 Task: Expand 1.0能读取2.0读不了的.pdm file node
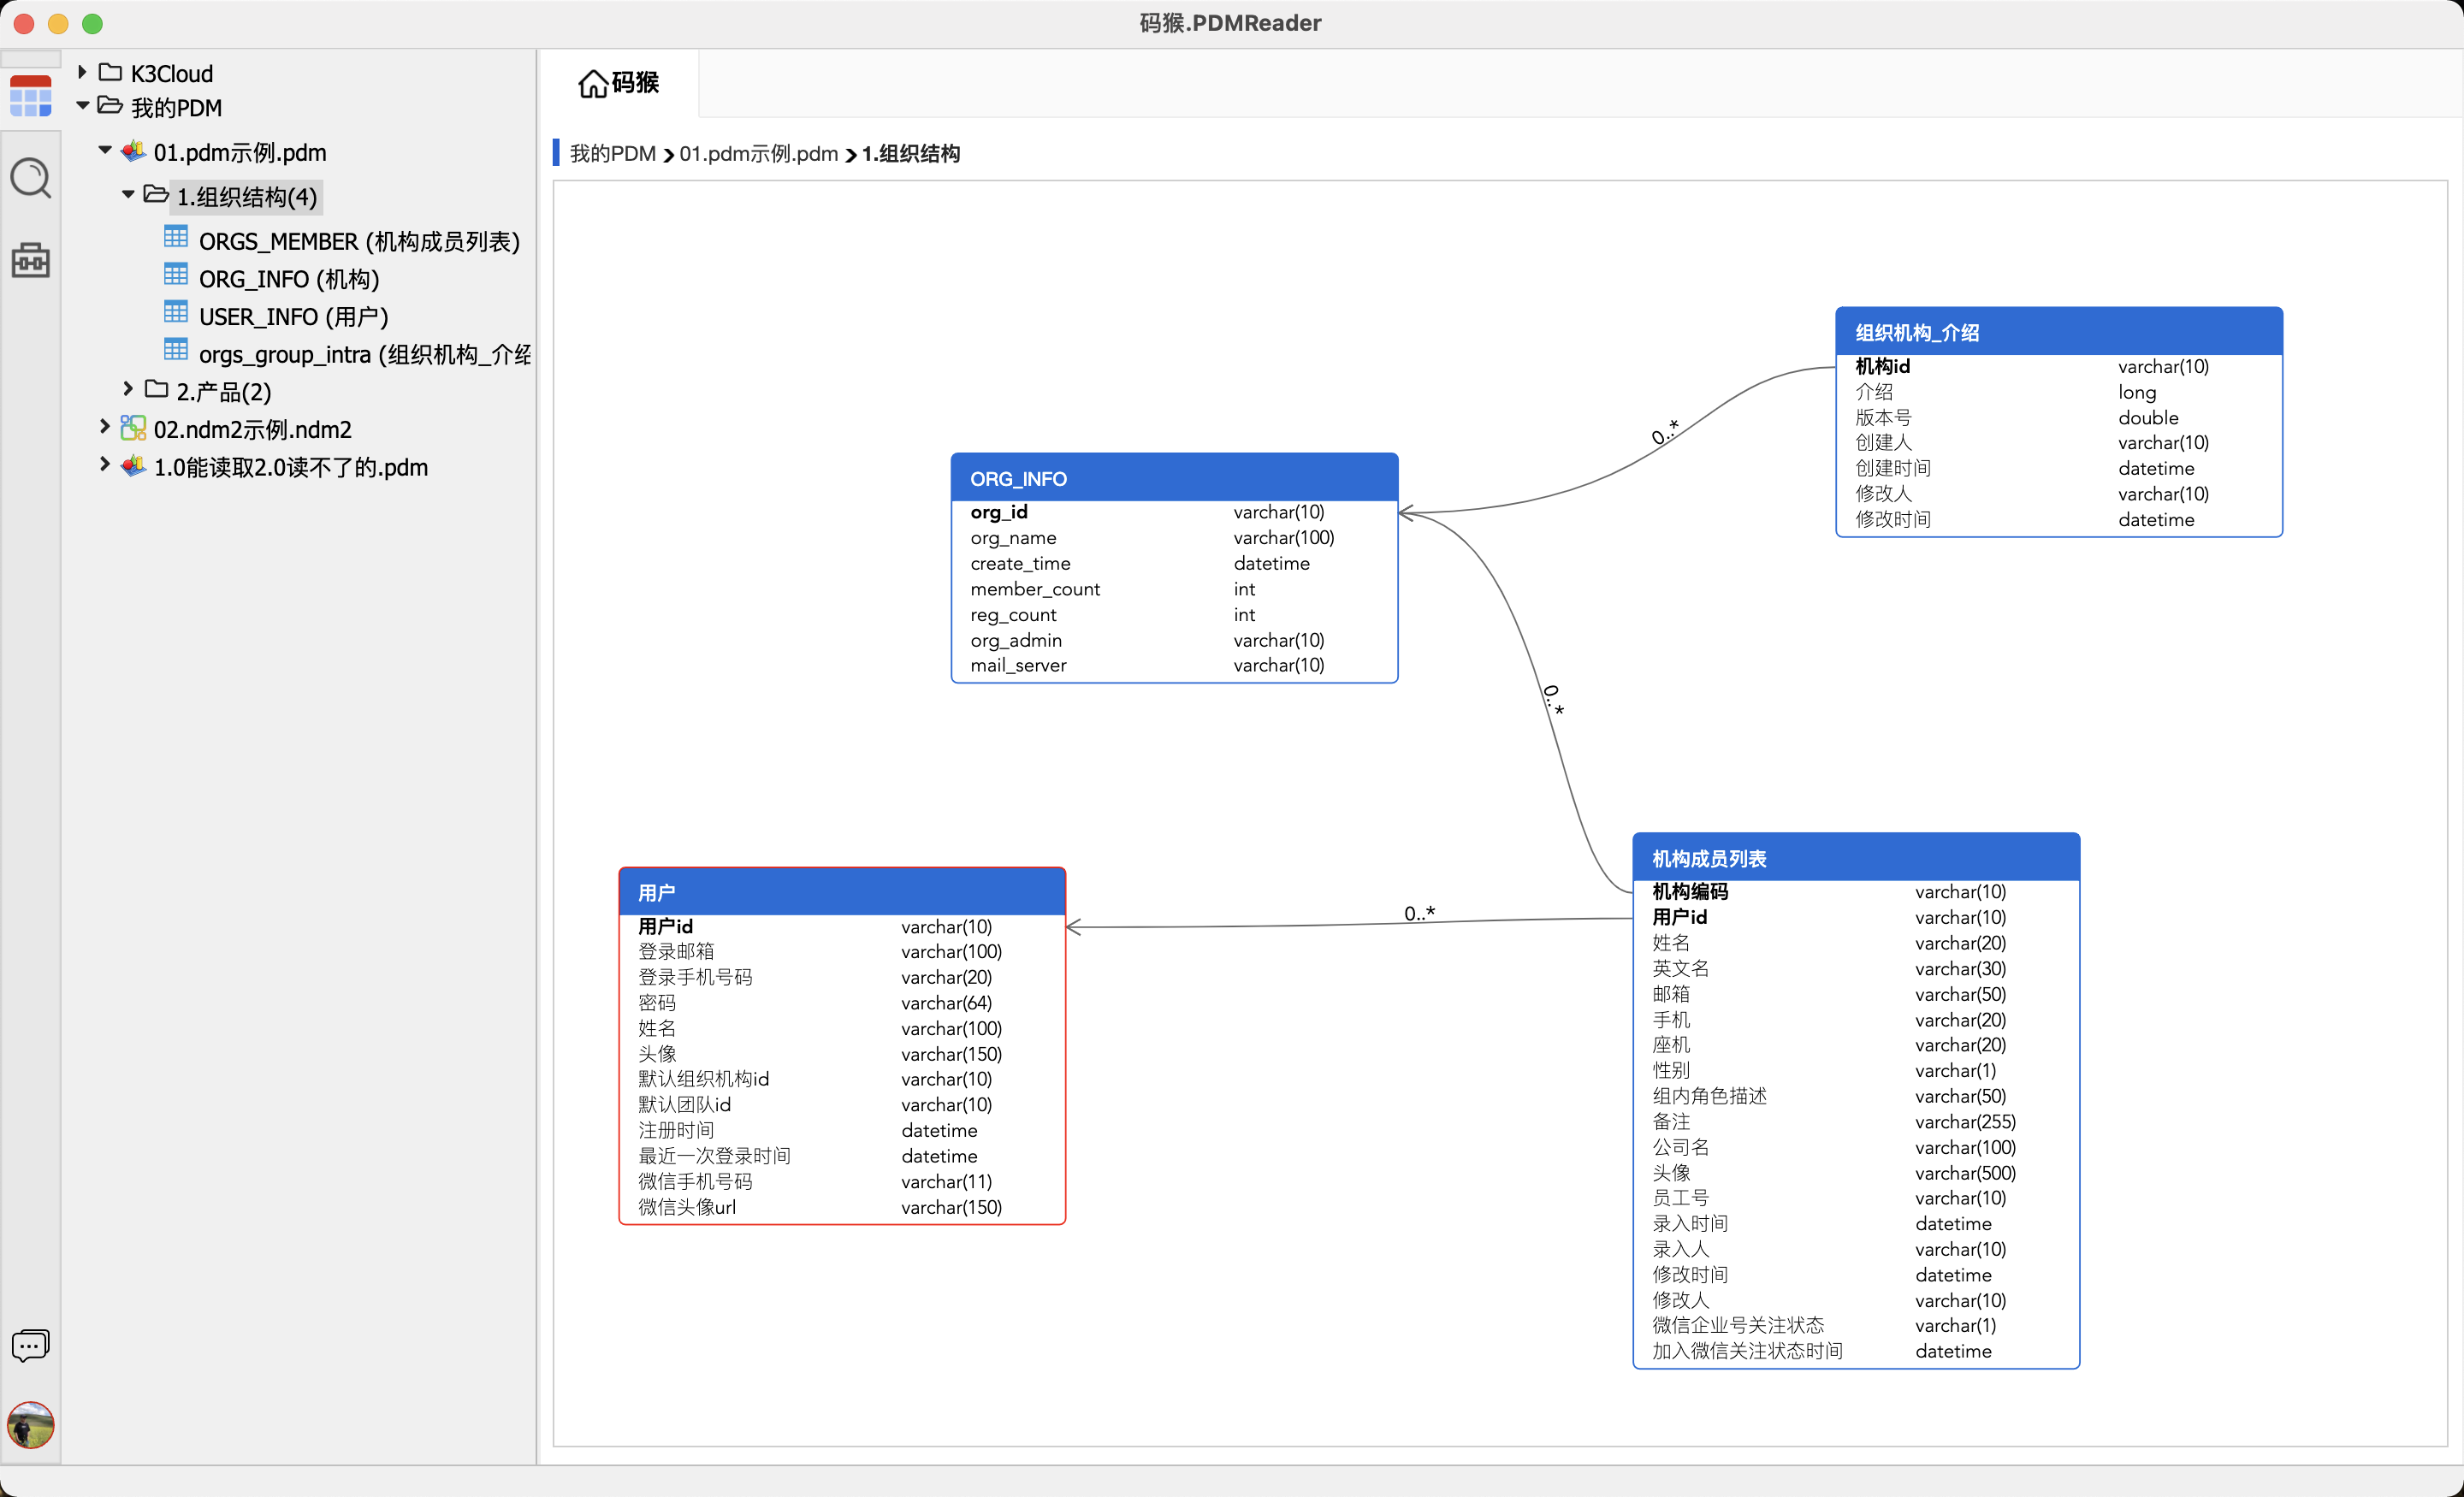tap(104, 465)
